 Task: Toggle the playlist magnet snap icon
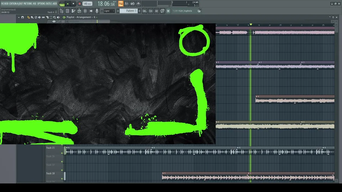pos(22,17)
